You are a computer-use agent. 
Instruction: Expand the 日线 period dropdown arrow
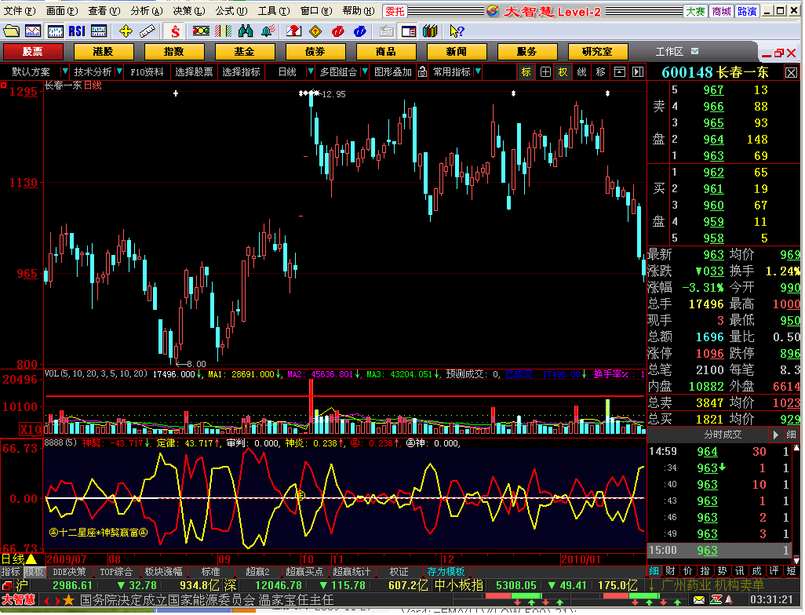coord(310,71)
